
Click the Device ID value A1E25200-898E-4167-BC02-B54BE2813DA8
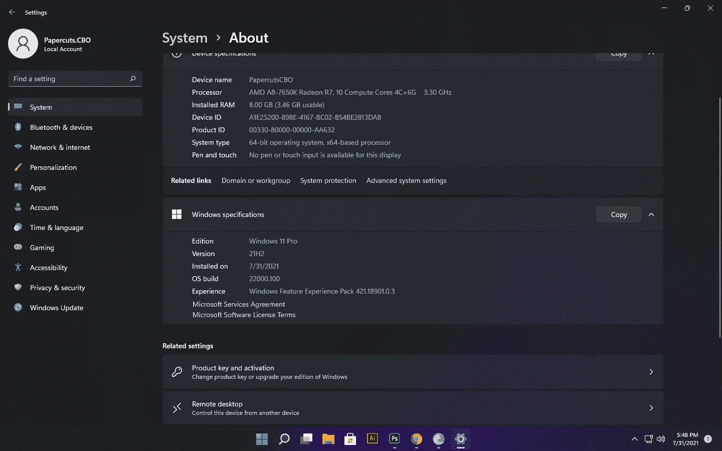click(x=315, y=117)
